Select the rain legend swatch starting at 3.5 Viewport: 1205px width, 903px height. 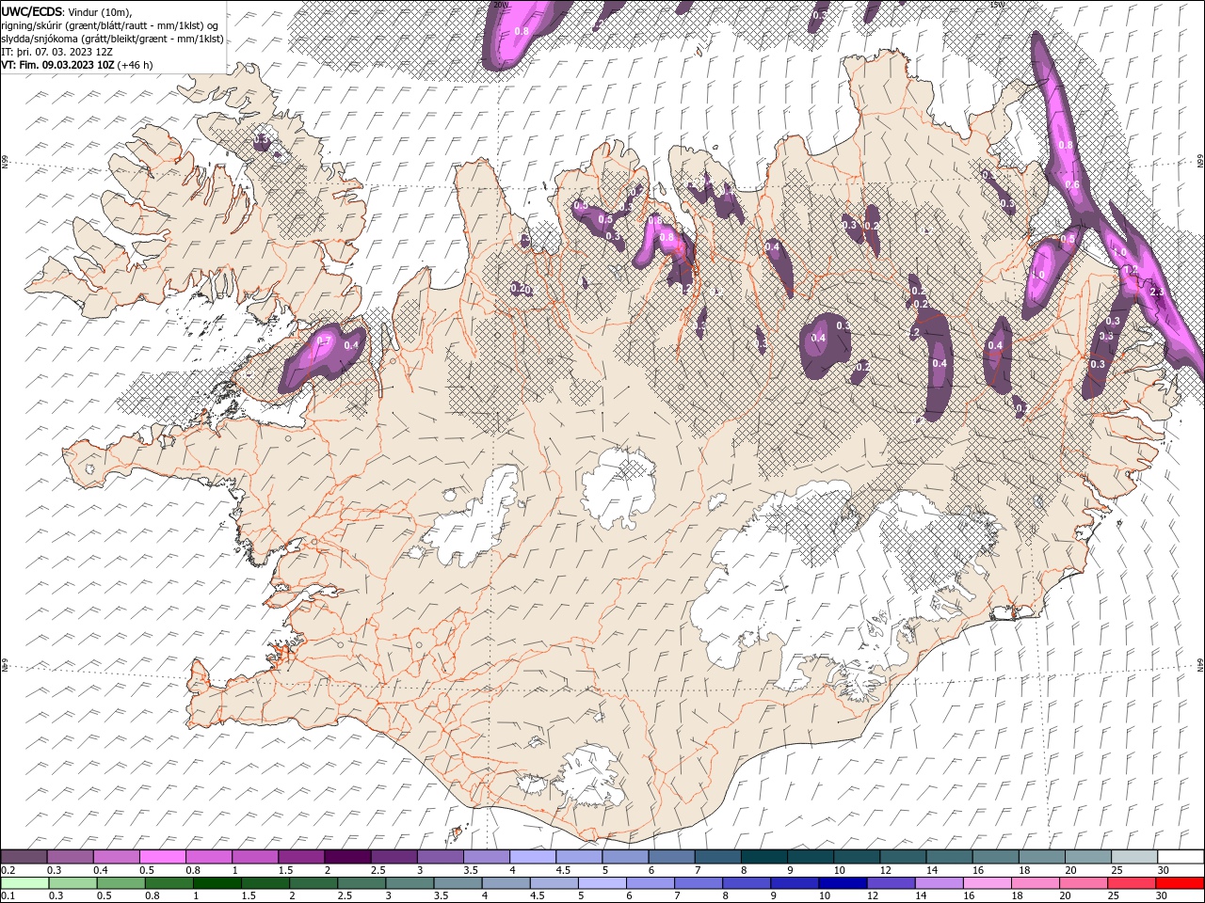tap(458, 883)
